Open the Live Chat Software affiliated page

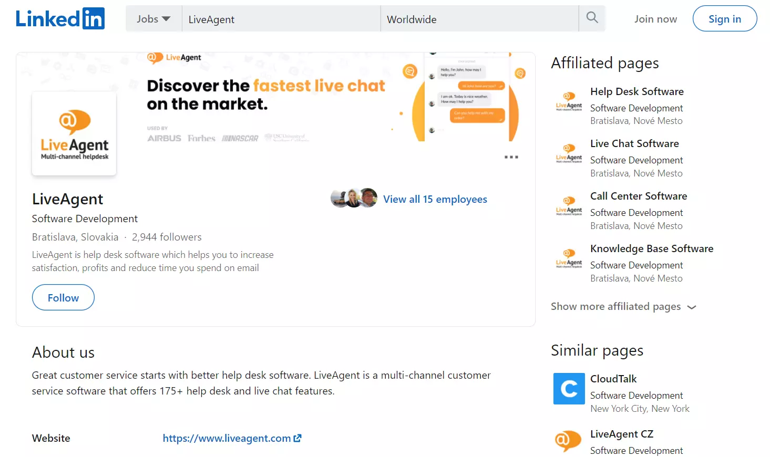pyautogui.click(x=634, y=143)
